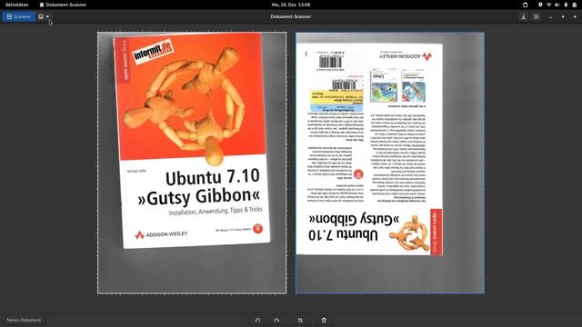This screenshot has height=327, width=582.
Task: Rotate the selected page right
Action: 276,320
